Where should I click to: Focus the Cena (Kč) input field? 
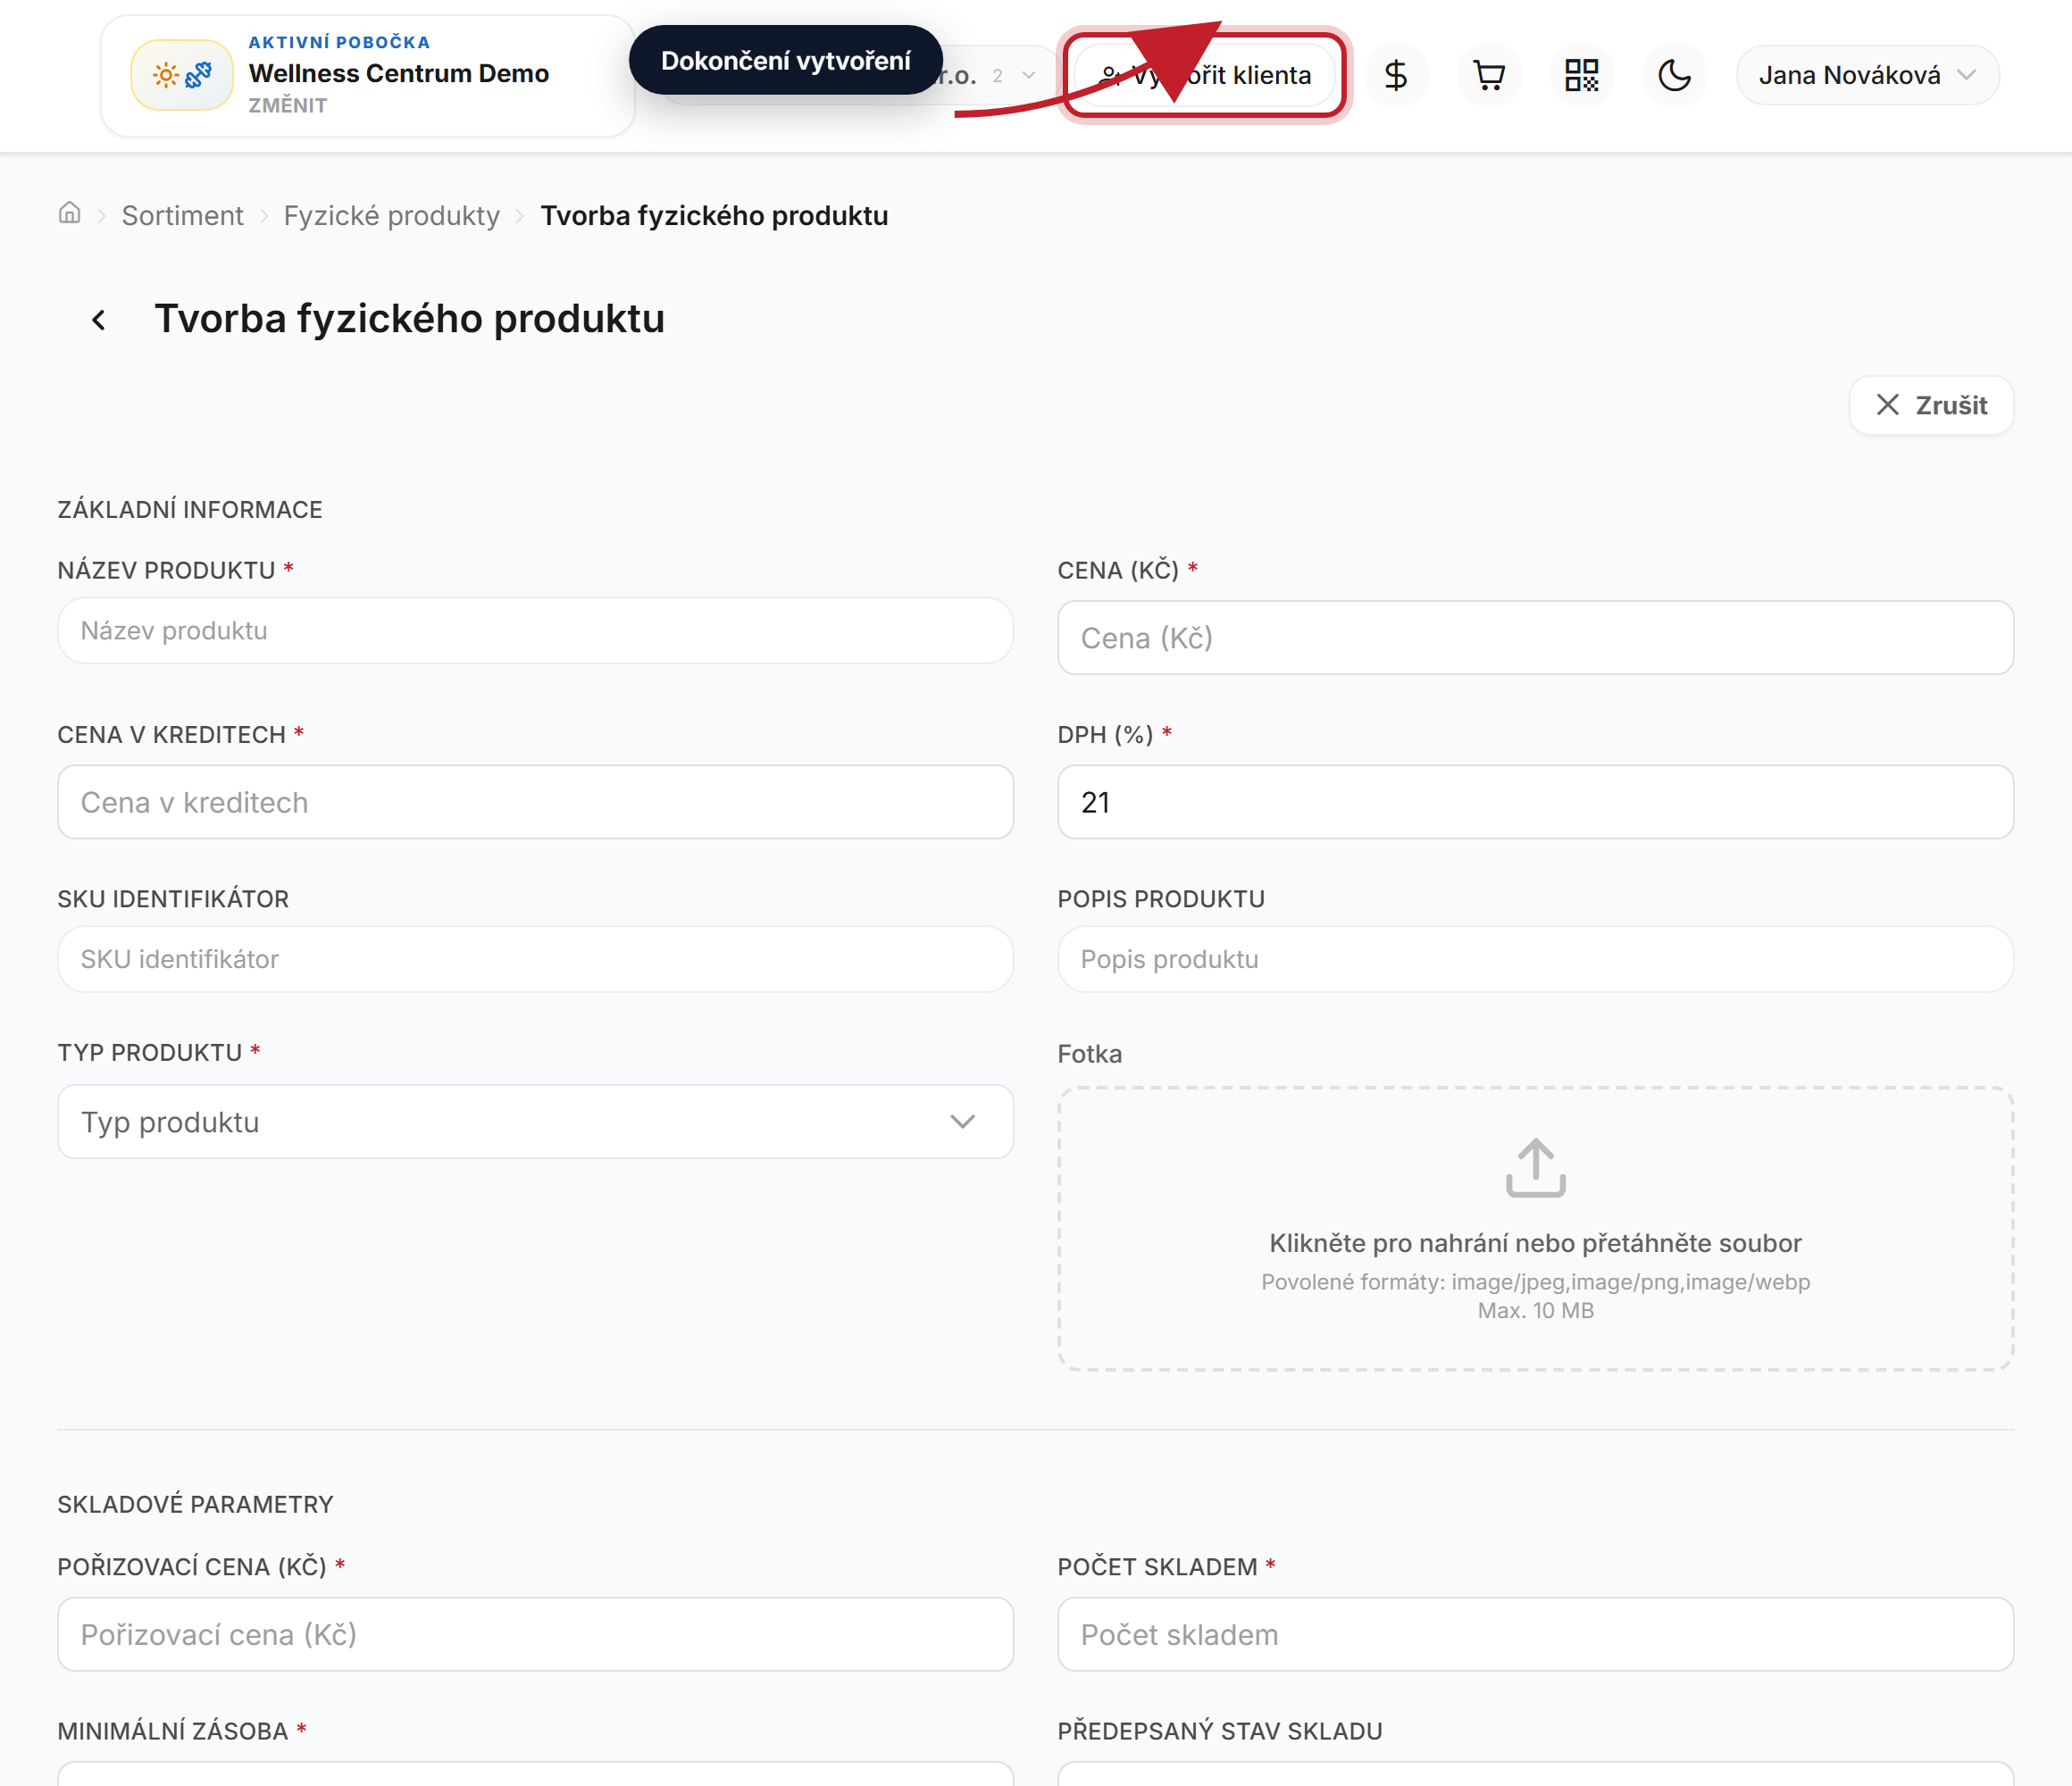click(1535, 638)
